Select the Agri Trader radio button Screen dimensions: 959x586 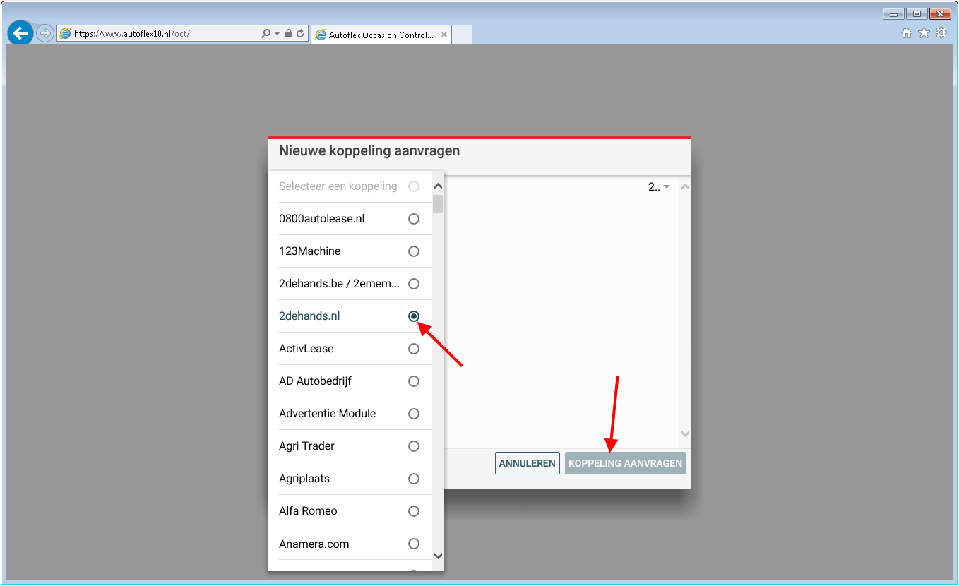[x=414, y=446]
